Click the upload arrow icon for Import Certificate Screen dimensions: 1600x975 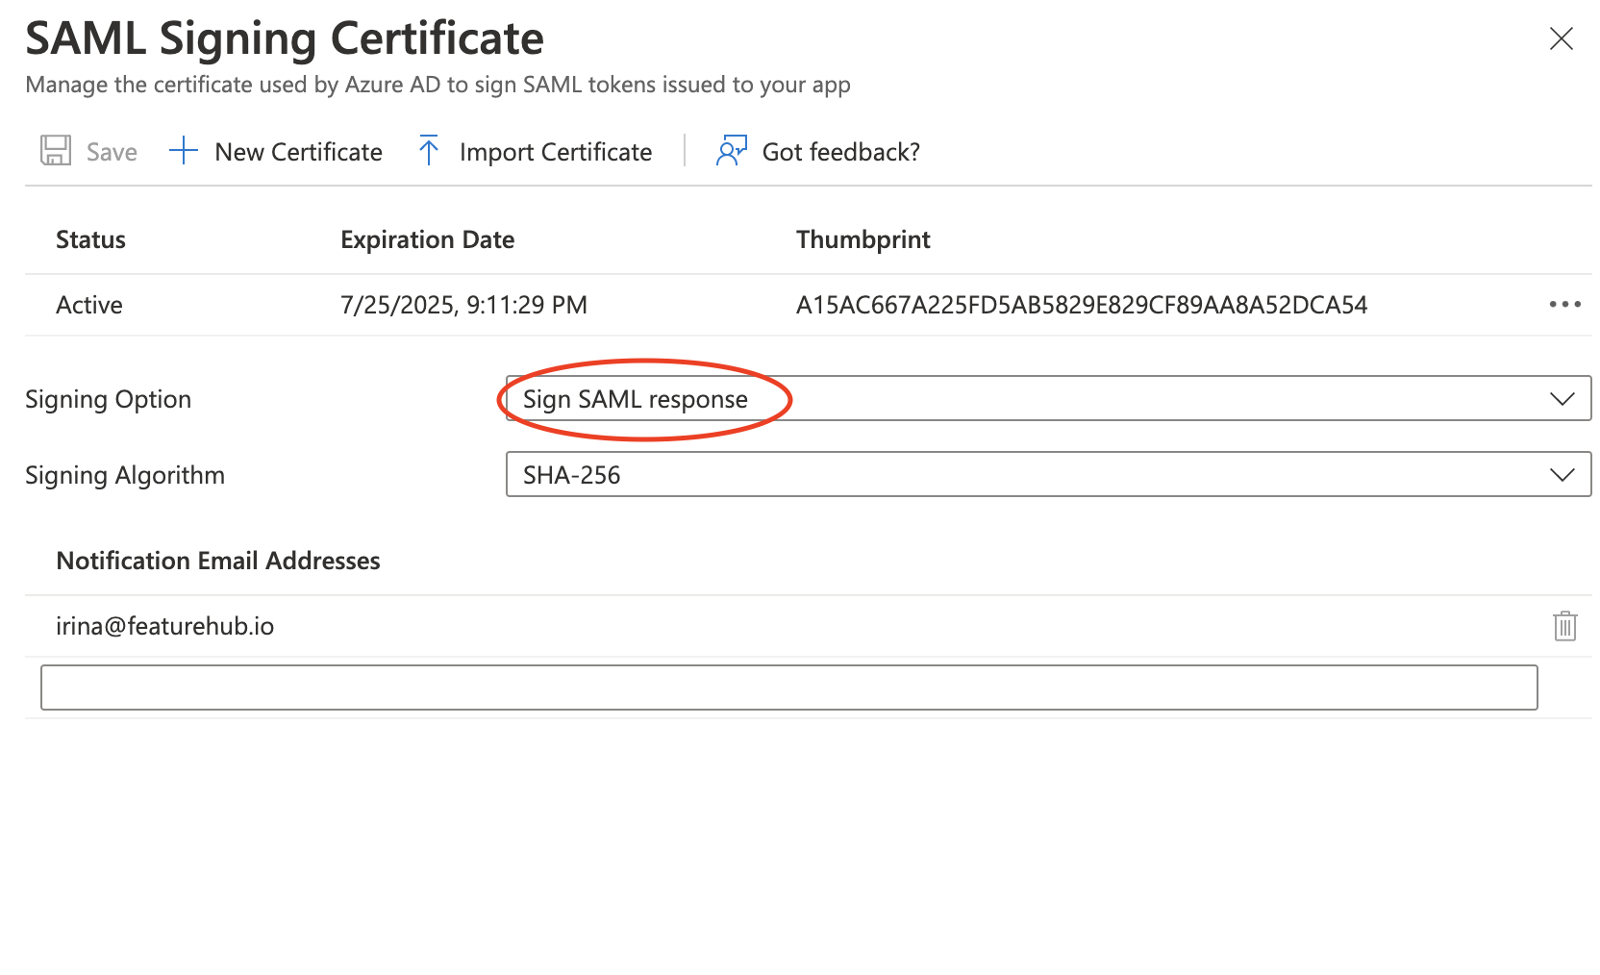coord(428,151)
